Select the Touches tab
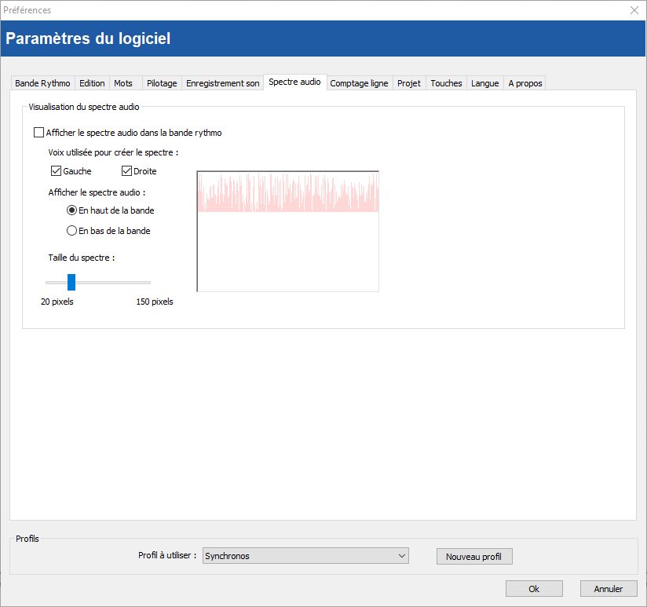This screenshot has height=607, width=647. pos(446,83)
